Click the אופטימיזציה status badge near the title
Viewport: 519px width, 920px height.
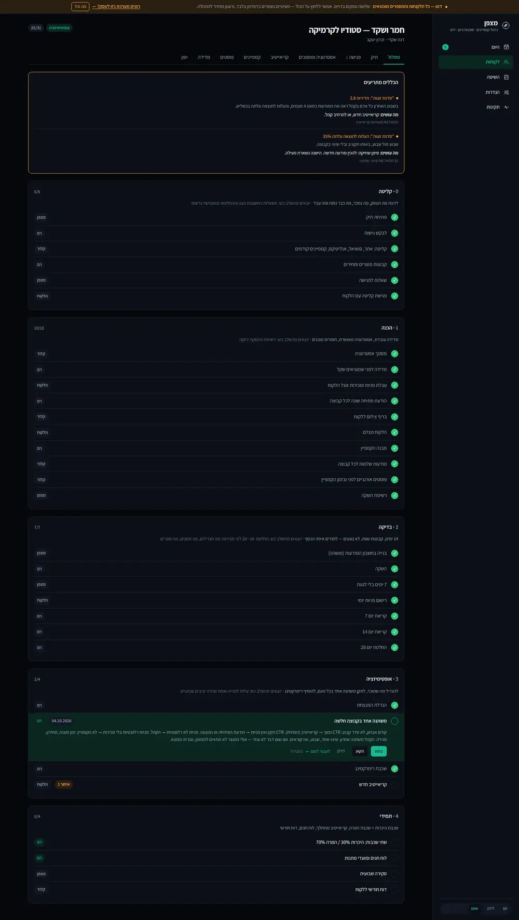pyautogui.click(x=59, y=28)
